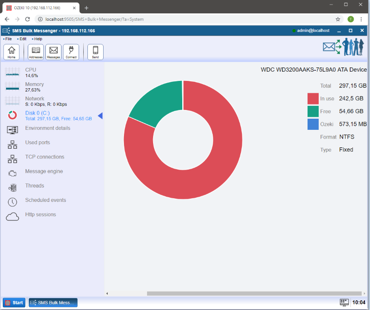This screenshot has width=370, height=310.
Task: Open Scheduled events clock item
Action: tap(45, 201)
